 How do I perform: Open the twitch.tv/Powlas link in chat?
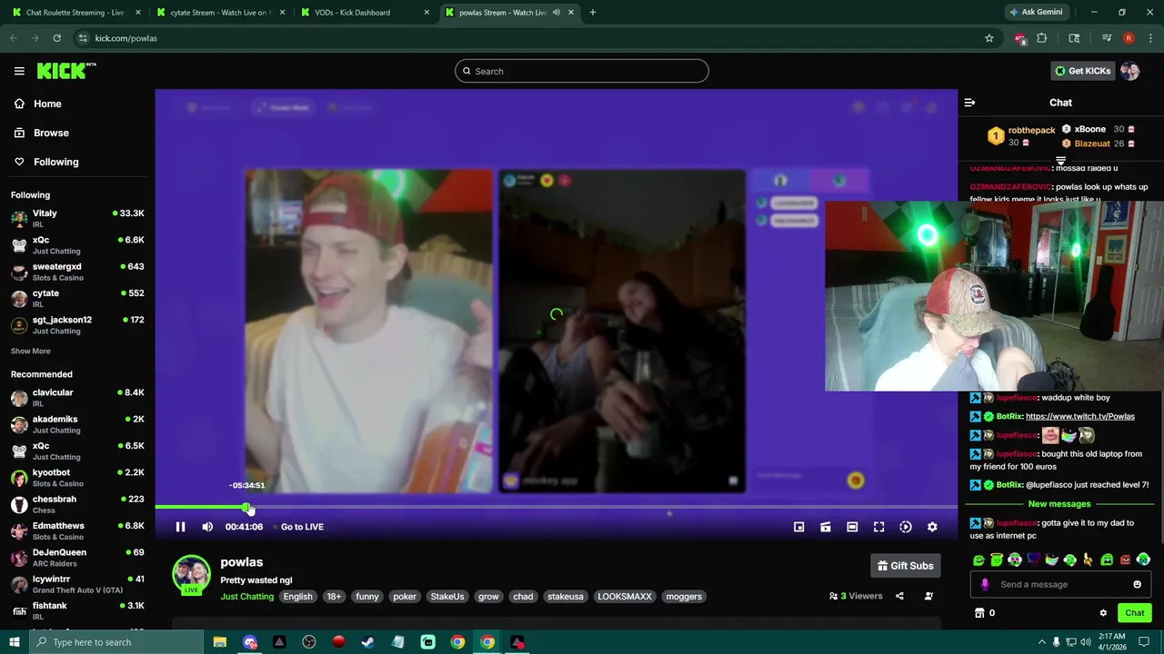pyautogui.click(x=1080, y=416)
